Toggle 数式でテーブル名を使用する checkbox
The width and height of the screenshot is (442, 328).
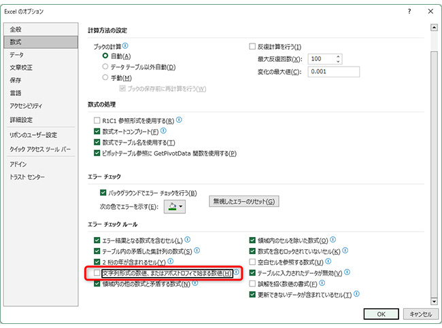click(97, 142)
